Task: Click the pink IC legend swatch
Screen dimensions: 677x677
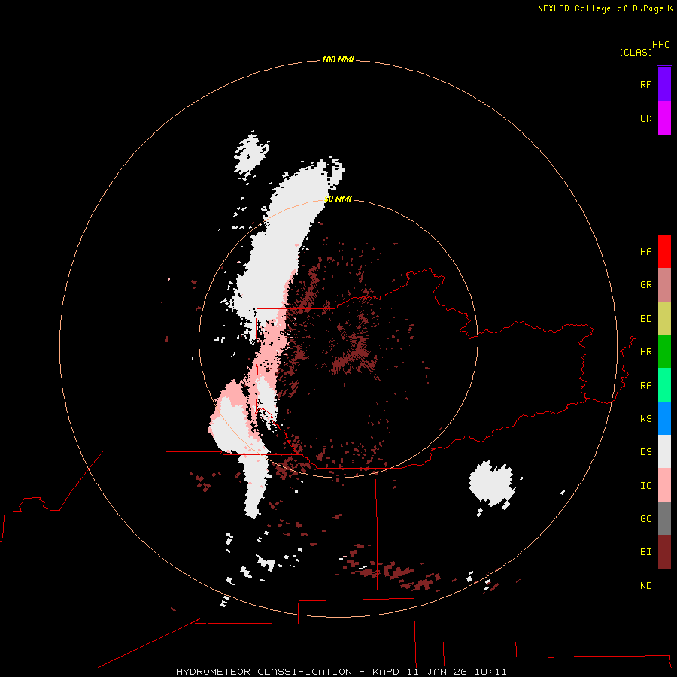Action: (664, 485)
